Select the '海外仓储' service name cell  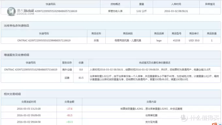pyautogui.click(x=67, y=70)
